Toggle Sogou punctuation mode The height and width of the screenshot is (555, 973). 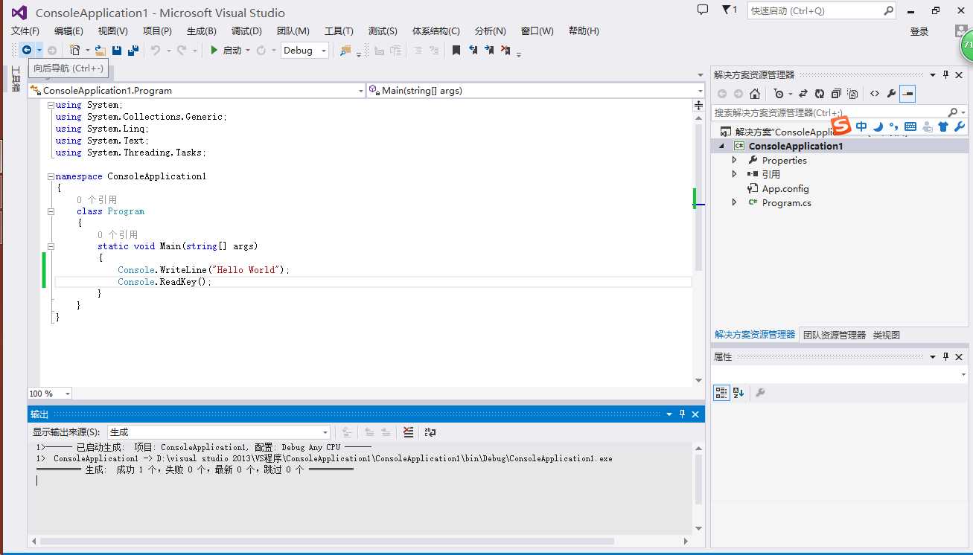coord(894,126)
